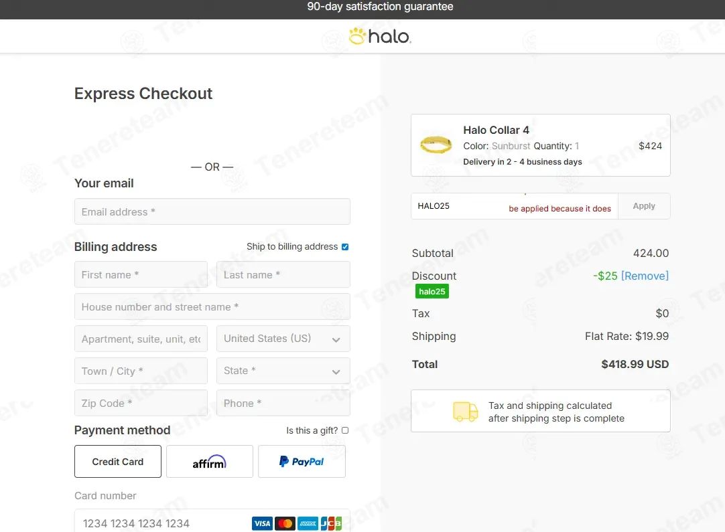Choose PayPal as payment method

click(302, 461)
